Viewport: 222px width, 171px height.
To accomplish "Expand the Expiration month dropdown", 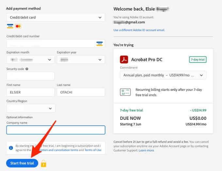I will 30,60.
